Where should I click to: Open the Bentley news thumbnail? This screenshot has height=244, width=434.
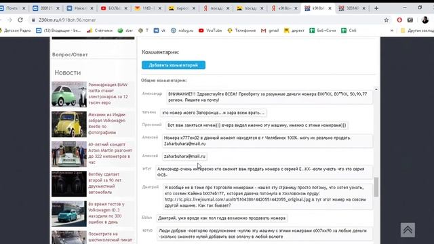coord(69,184)
